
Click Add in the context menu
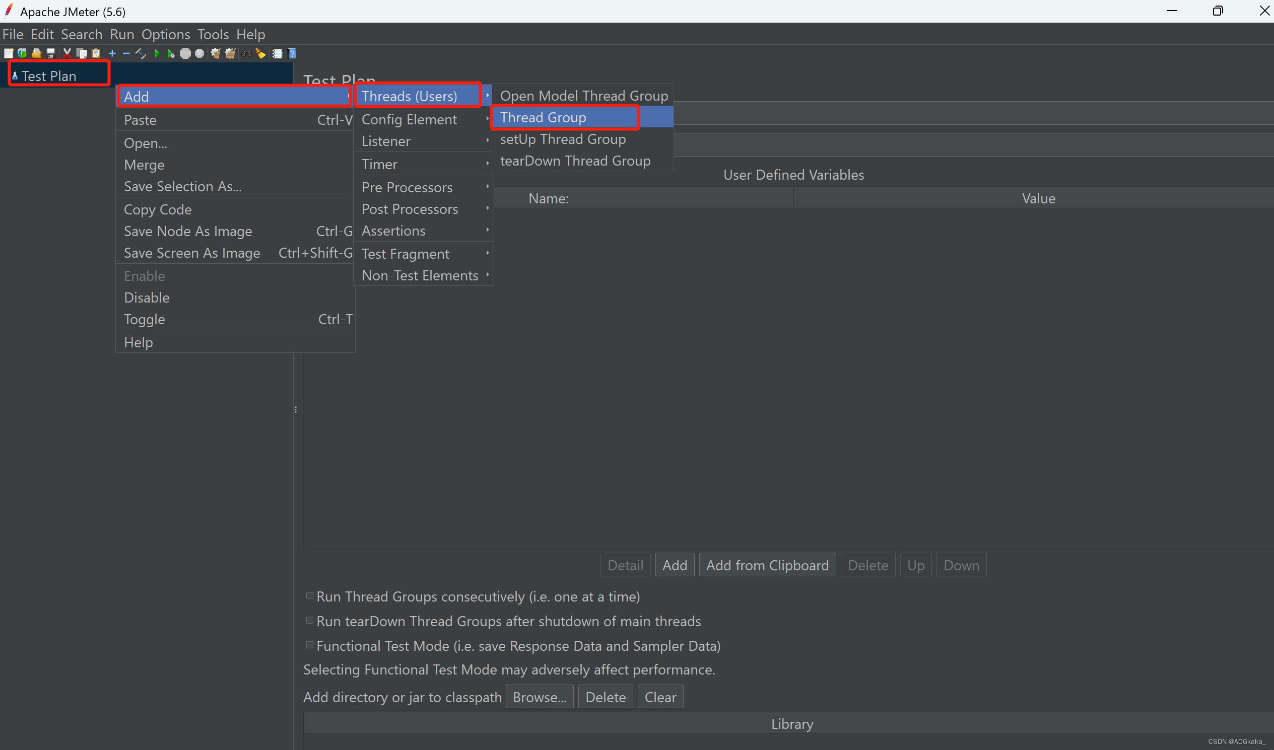click(235, 97)
